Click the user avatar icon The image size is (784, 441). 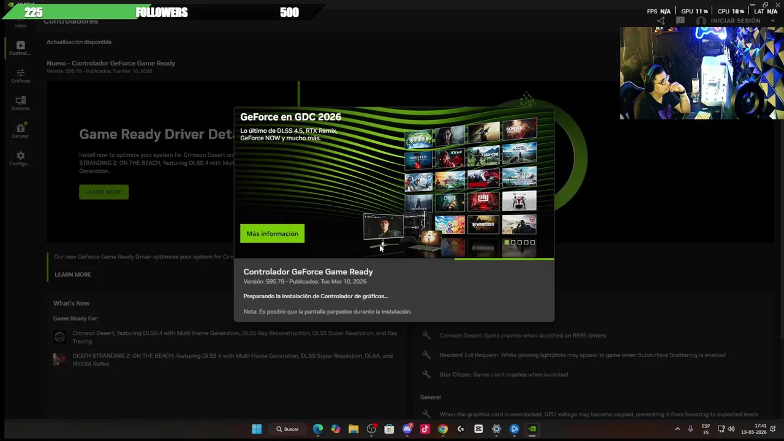(701, 21)
